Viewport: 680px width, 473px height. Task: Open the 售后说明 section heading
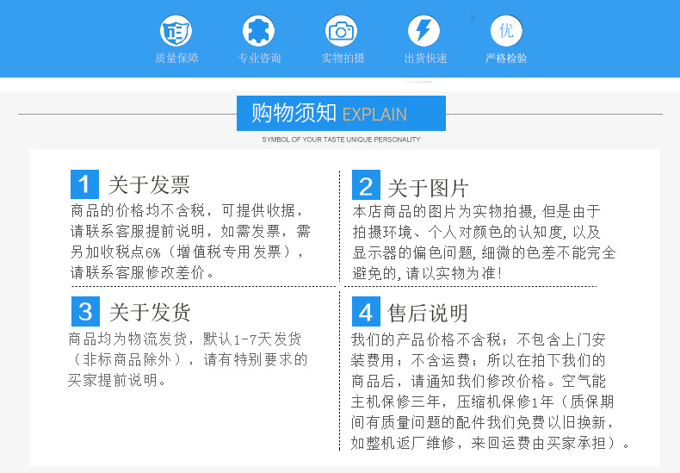pyautogui.click(x=428, y=313)
